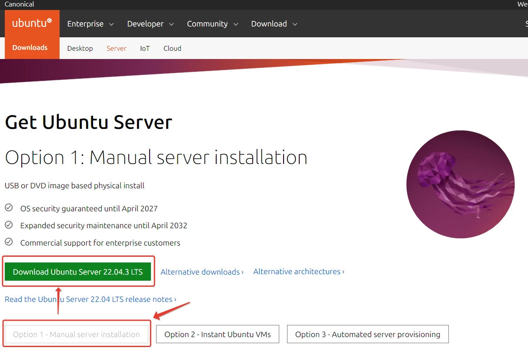Screen dimensions: 528x364
Task: Expand the Community dropdown menu
Action: [212, 24]
